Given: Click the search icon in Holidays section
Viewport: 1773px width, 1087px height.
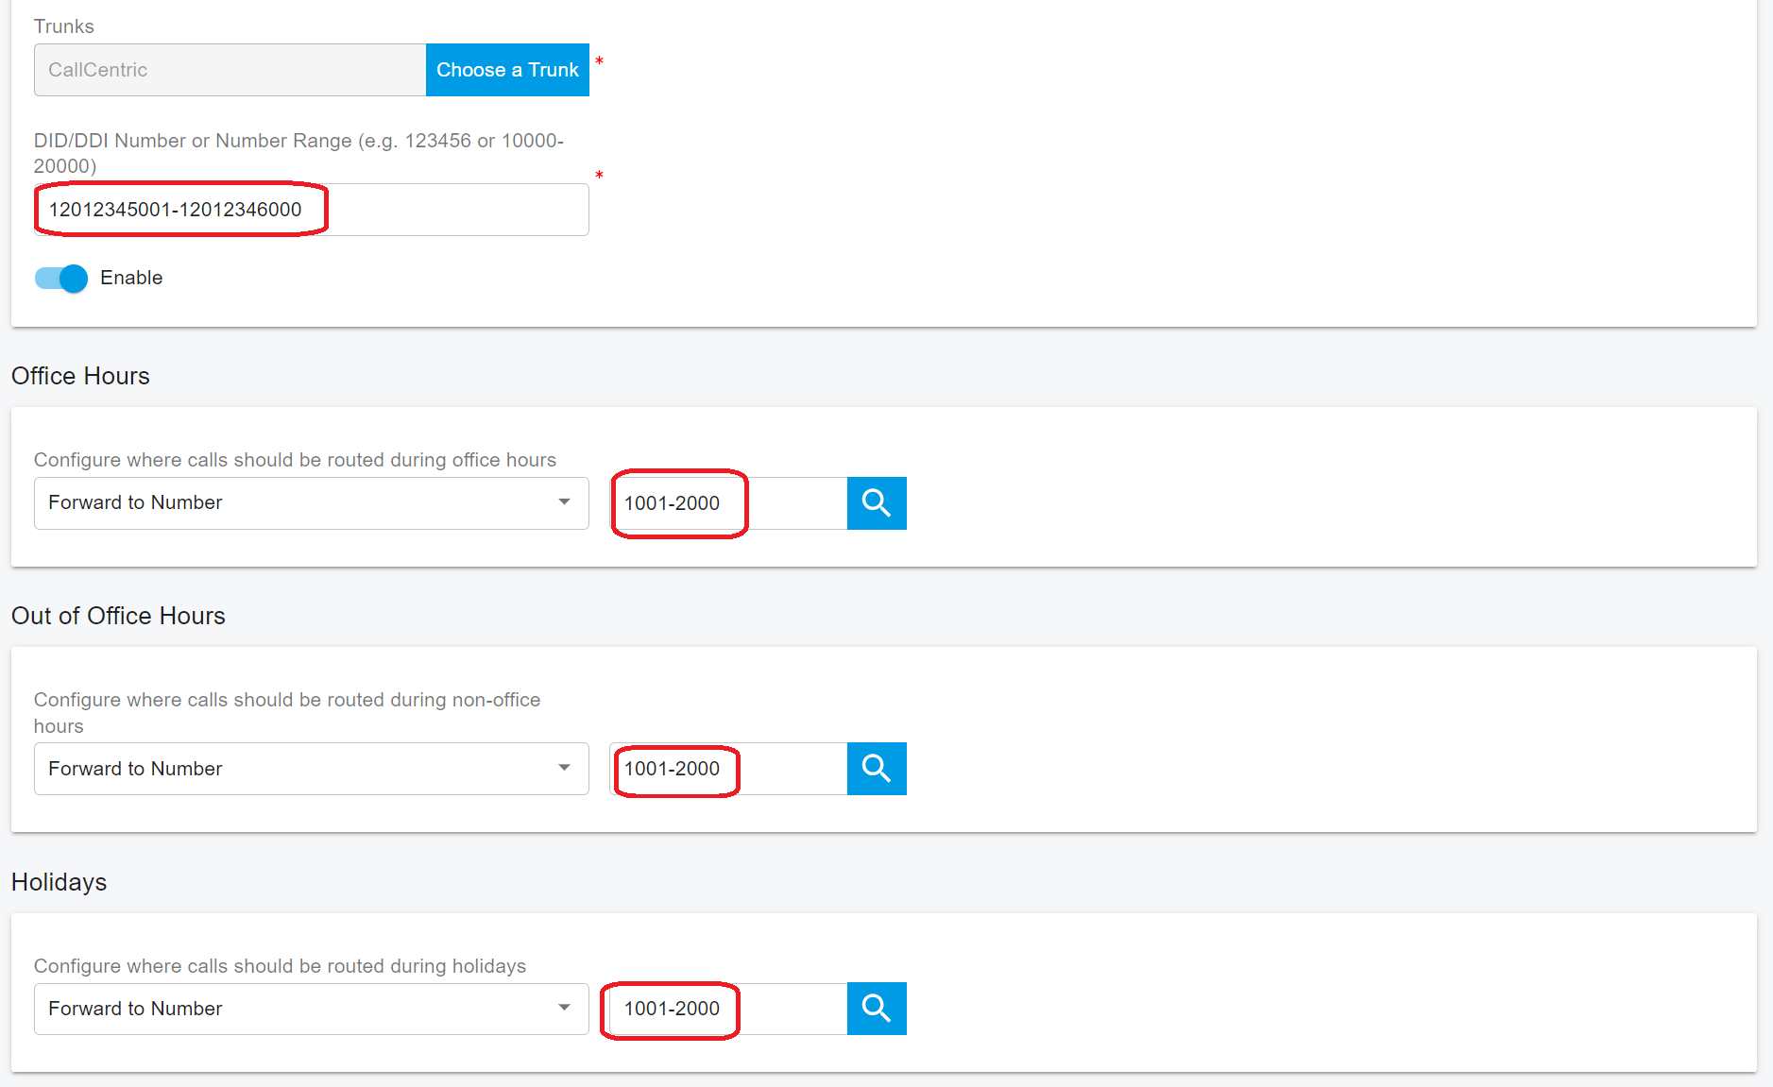Looking at the screenshot, I should [x=876, y=1009].
